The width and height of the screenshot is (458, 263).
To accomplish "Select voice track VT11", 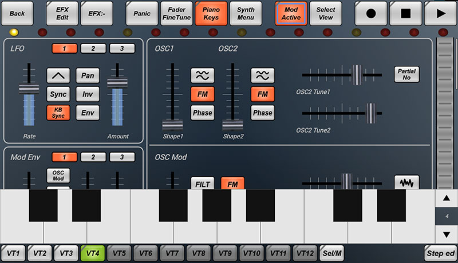I will pos(278,253).
